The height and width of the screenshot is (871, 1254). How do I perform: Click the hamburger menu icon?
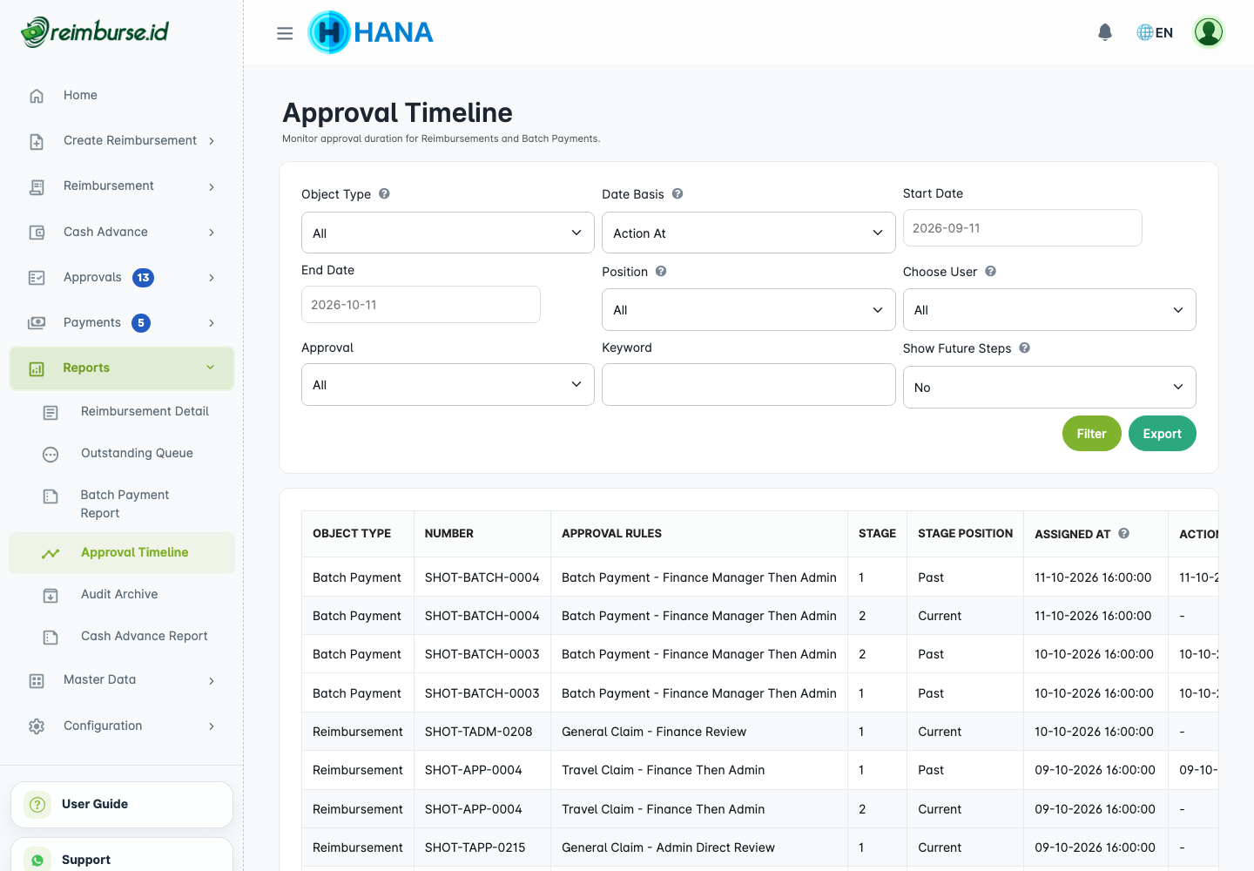285,33
